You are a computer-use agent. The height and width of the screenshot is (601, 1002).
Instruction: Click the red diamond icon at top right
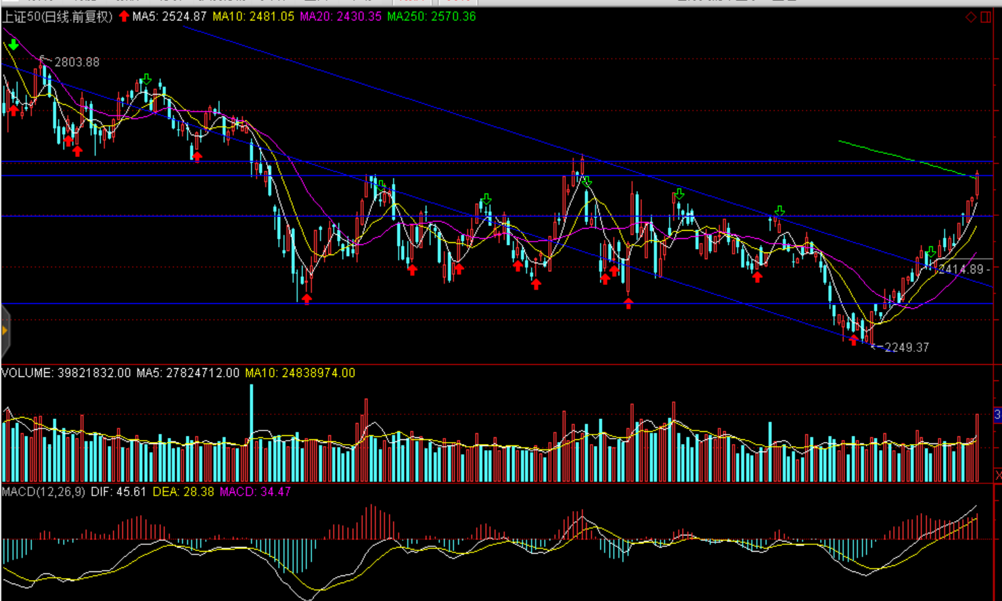[970, 17]
